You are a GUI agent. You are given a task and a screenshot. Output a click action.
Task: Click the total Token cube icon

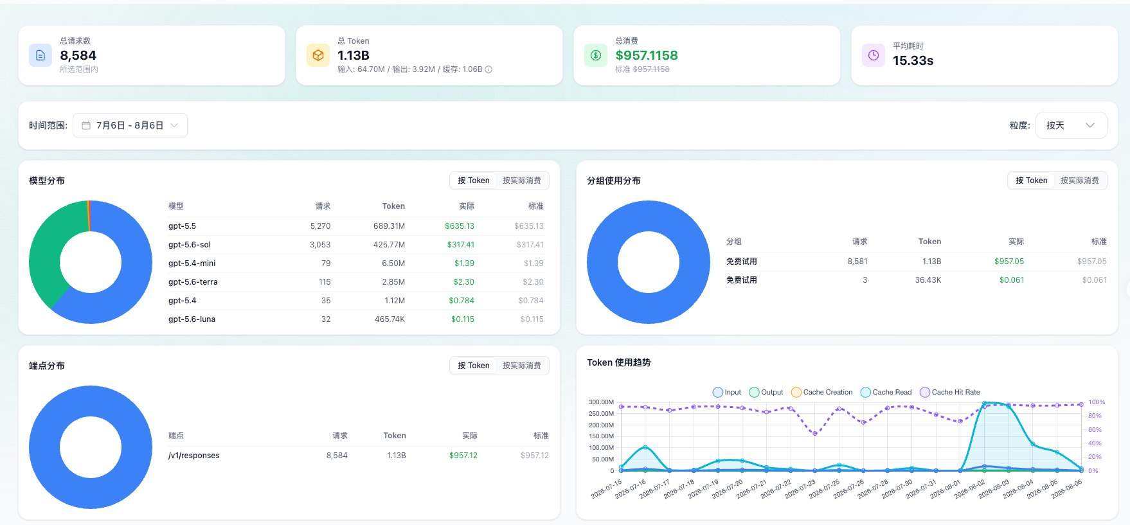318,55
